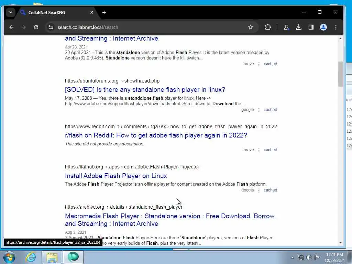
Task: Open the Downloads tray icon
Action: (299, 27)
